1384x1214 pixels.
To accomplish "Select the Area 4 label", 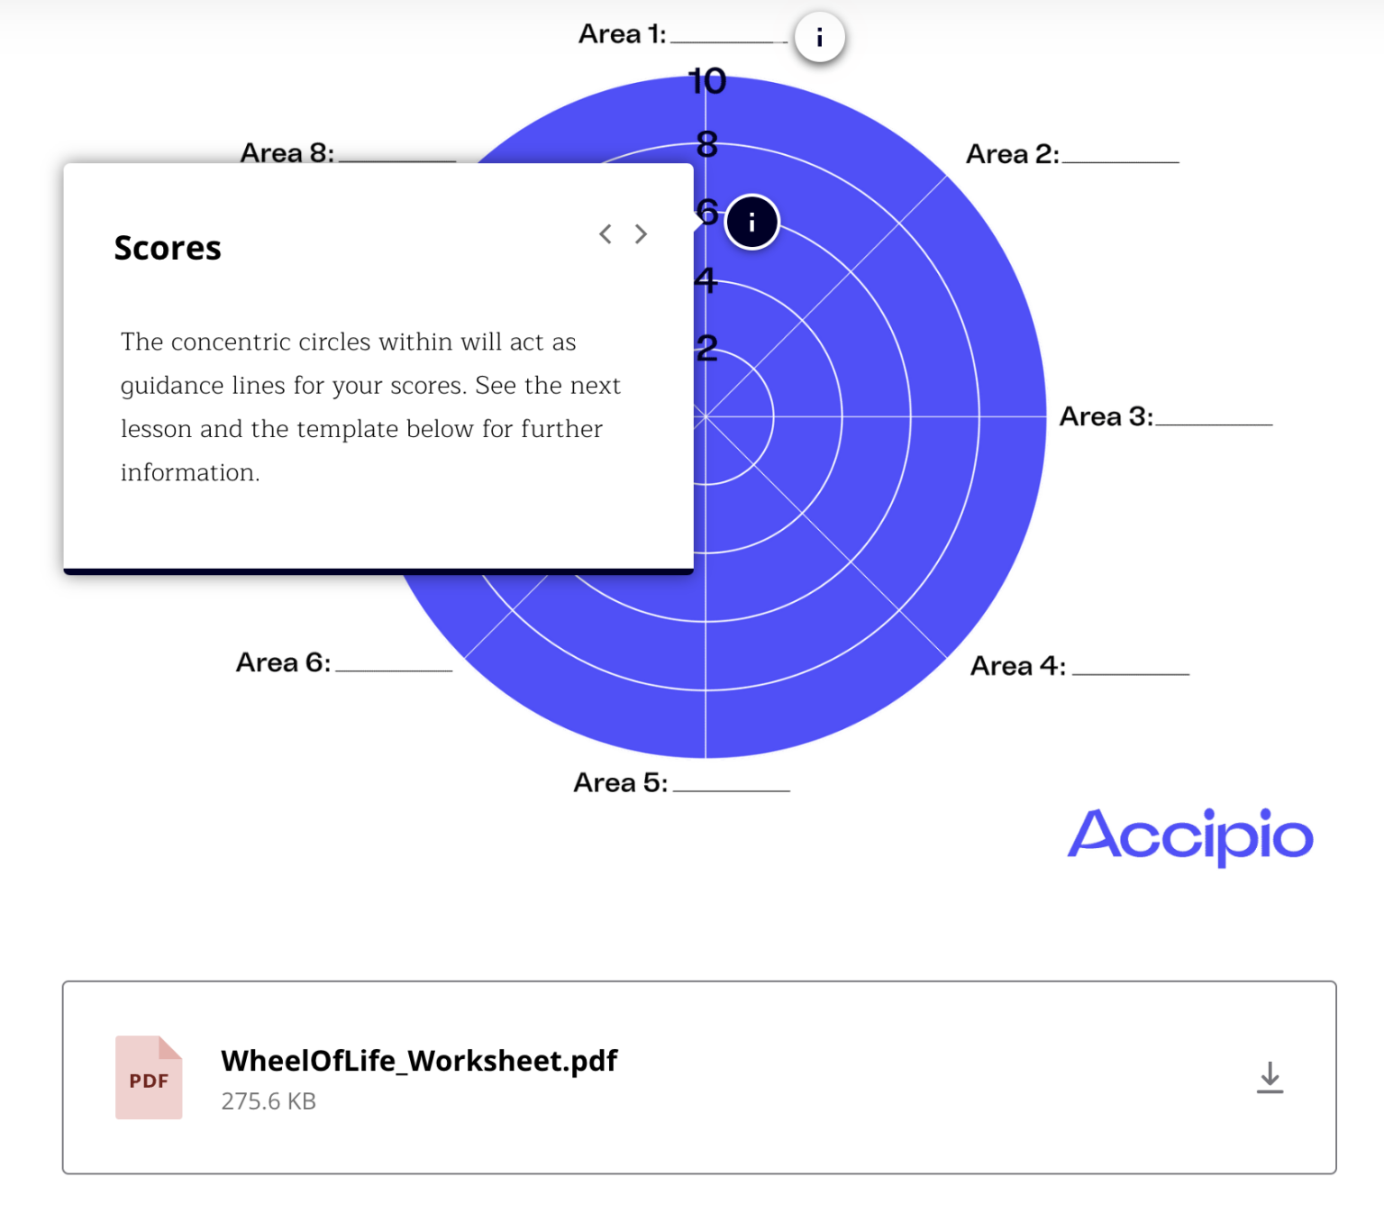I will pos(1017,666).
